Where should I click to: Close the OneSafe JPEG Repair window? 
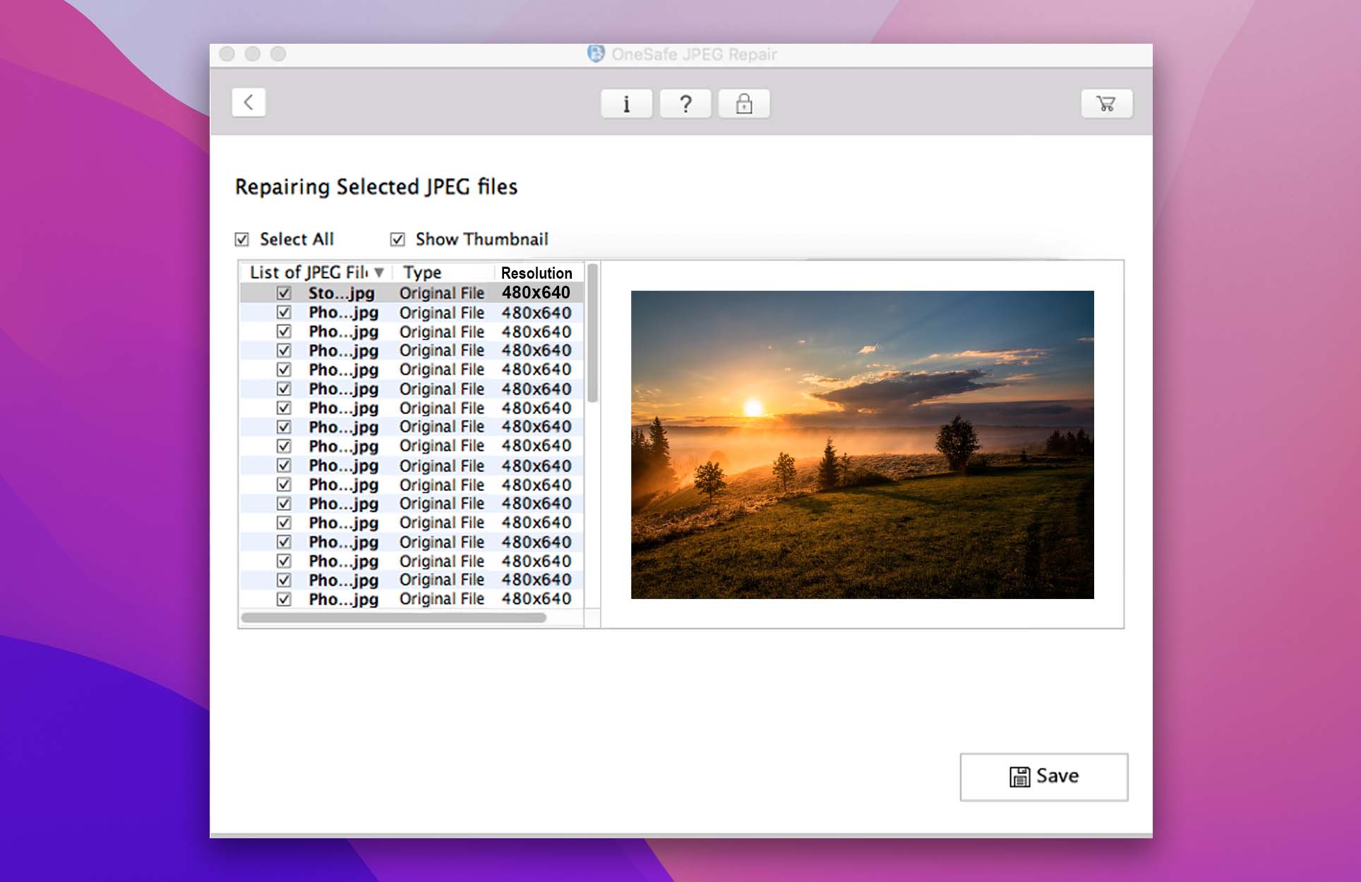pos(227,54)
